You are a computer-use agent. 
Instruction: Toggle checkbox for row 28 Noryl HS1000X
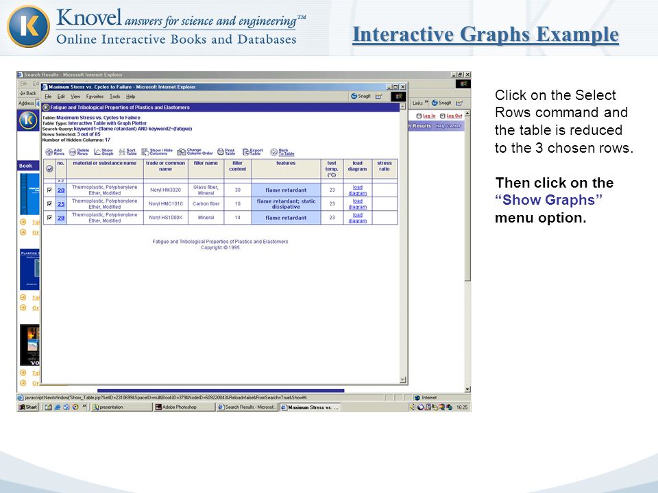coord(49,218)
